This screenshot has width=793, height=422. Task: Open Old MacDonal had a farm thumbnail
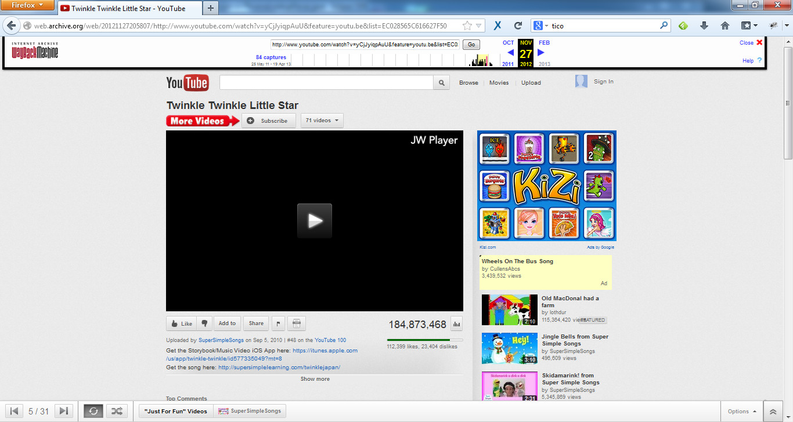point(510,310)
